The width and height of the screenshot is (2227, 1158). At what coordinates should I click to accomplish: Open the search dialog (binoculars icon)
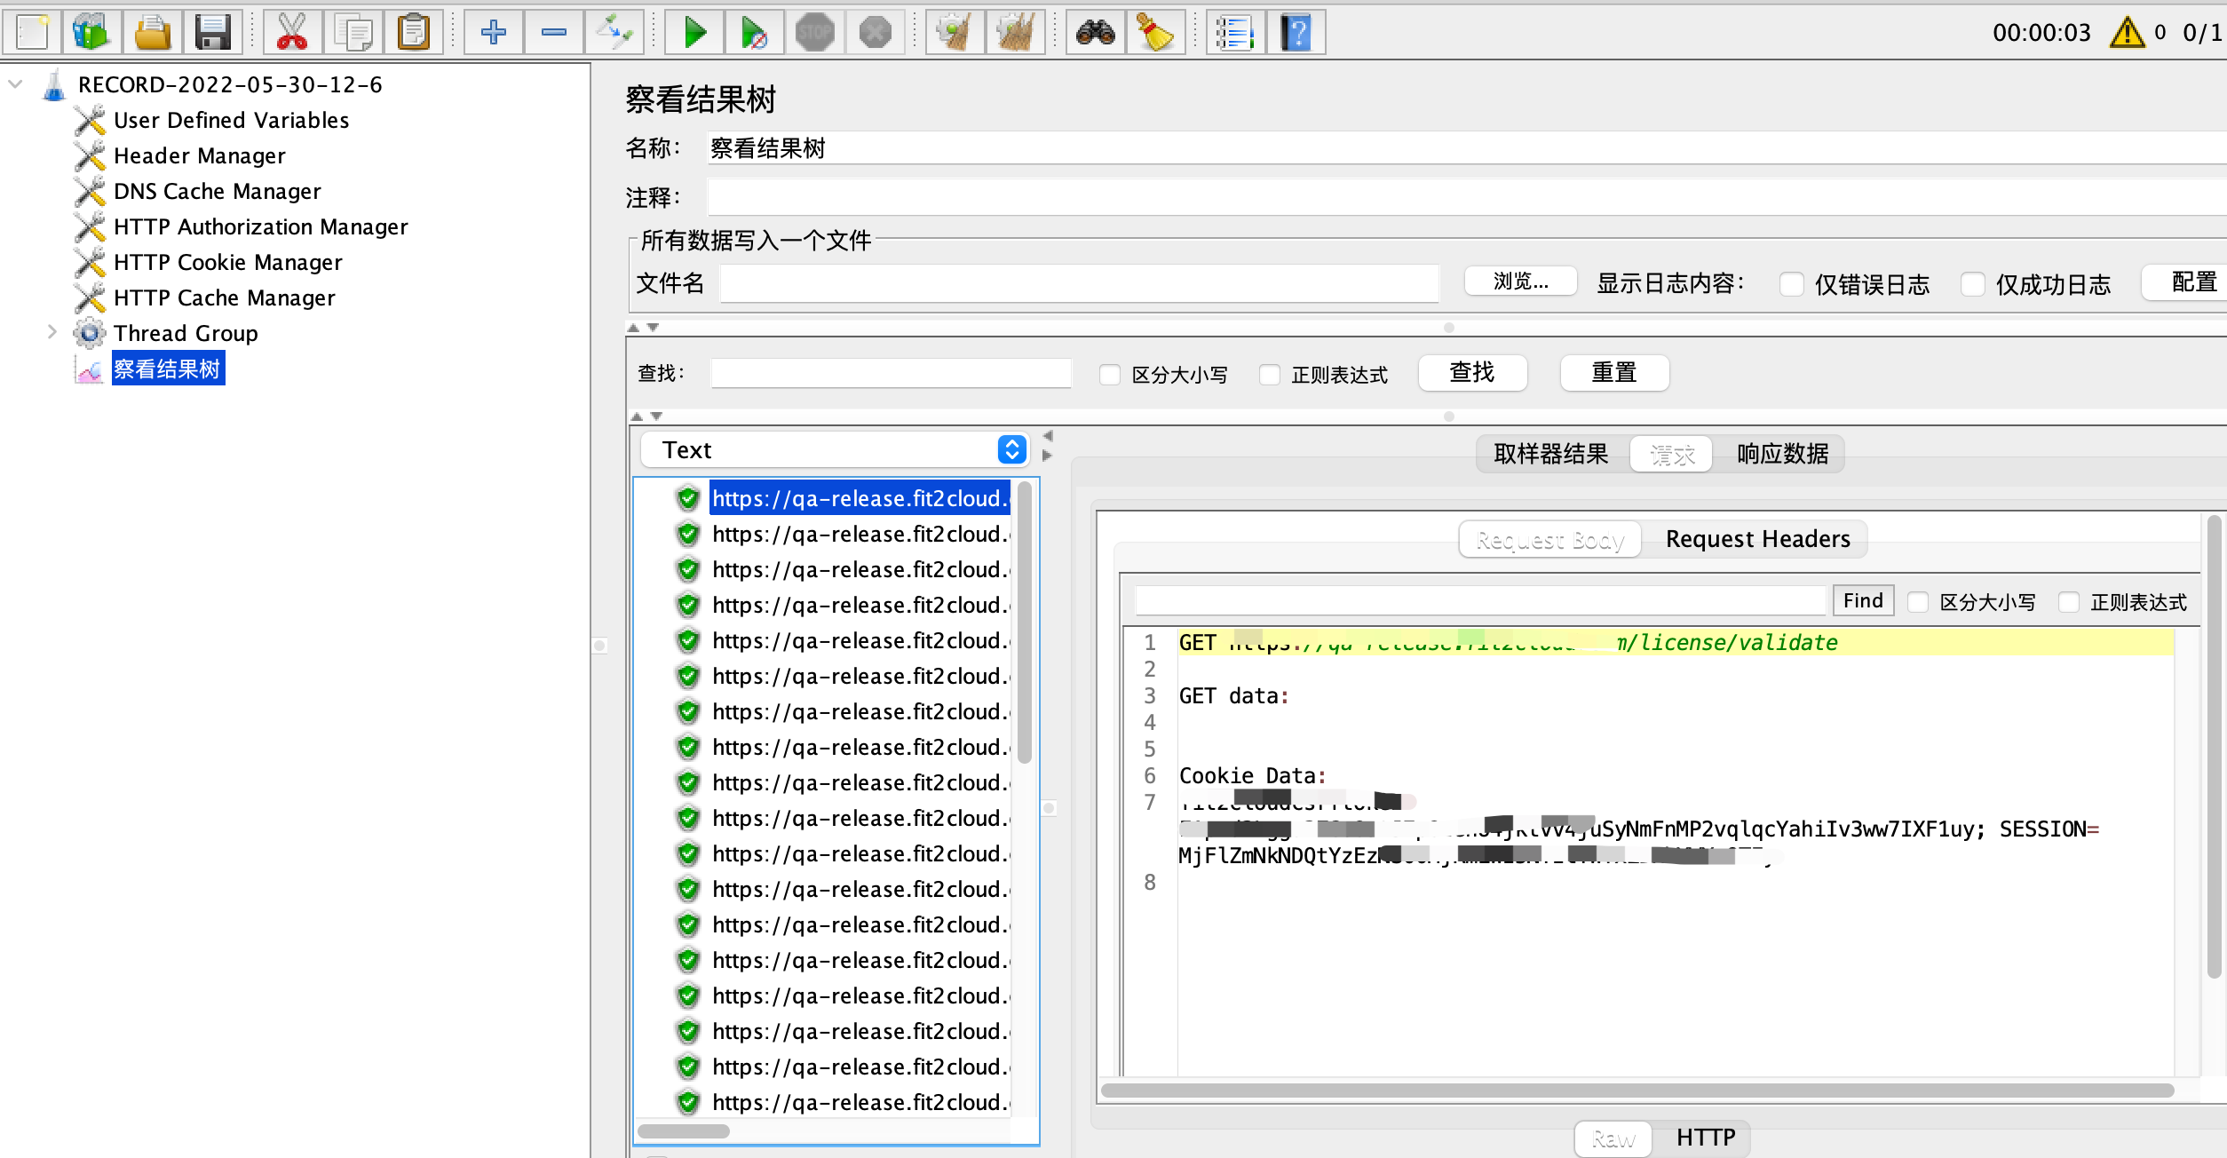tap(1095, 32)
